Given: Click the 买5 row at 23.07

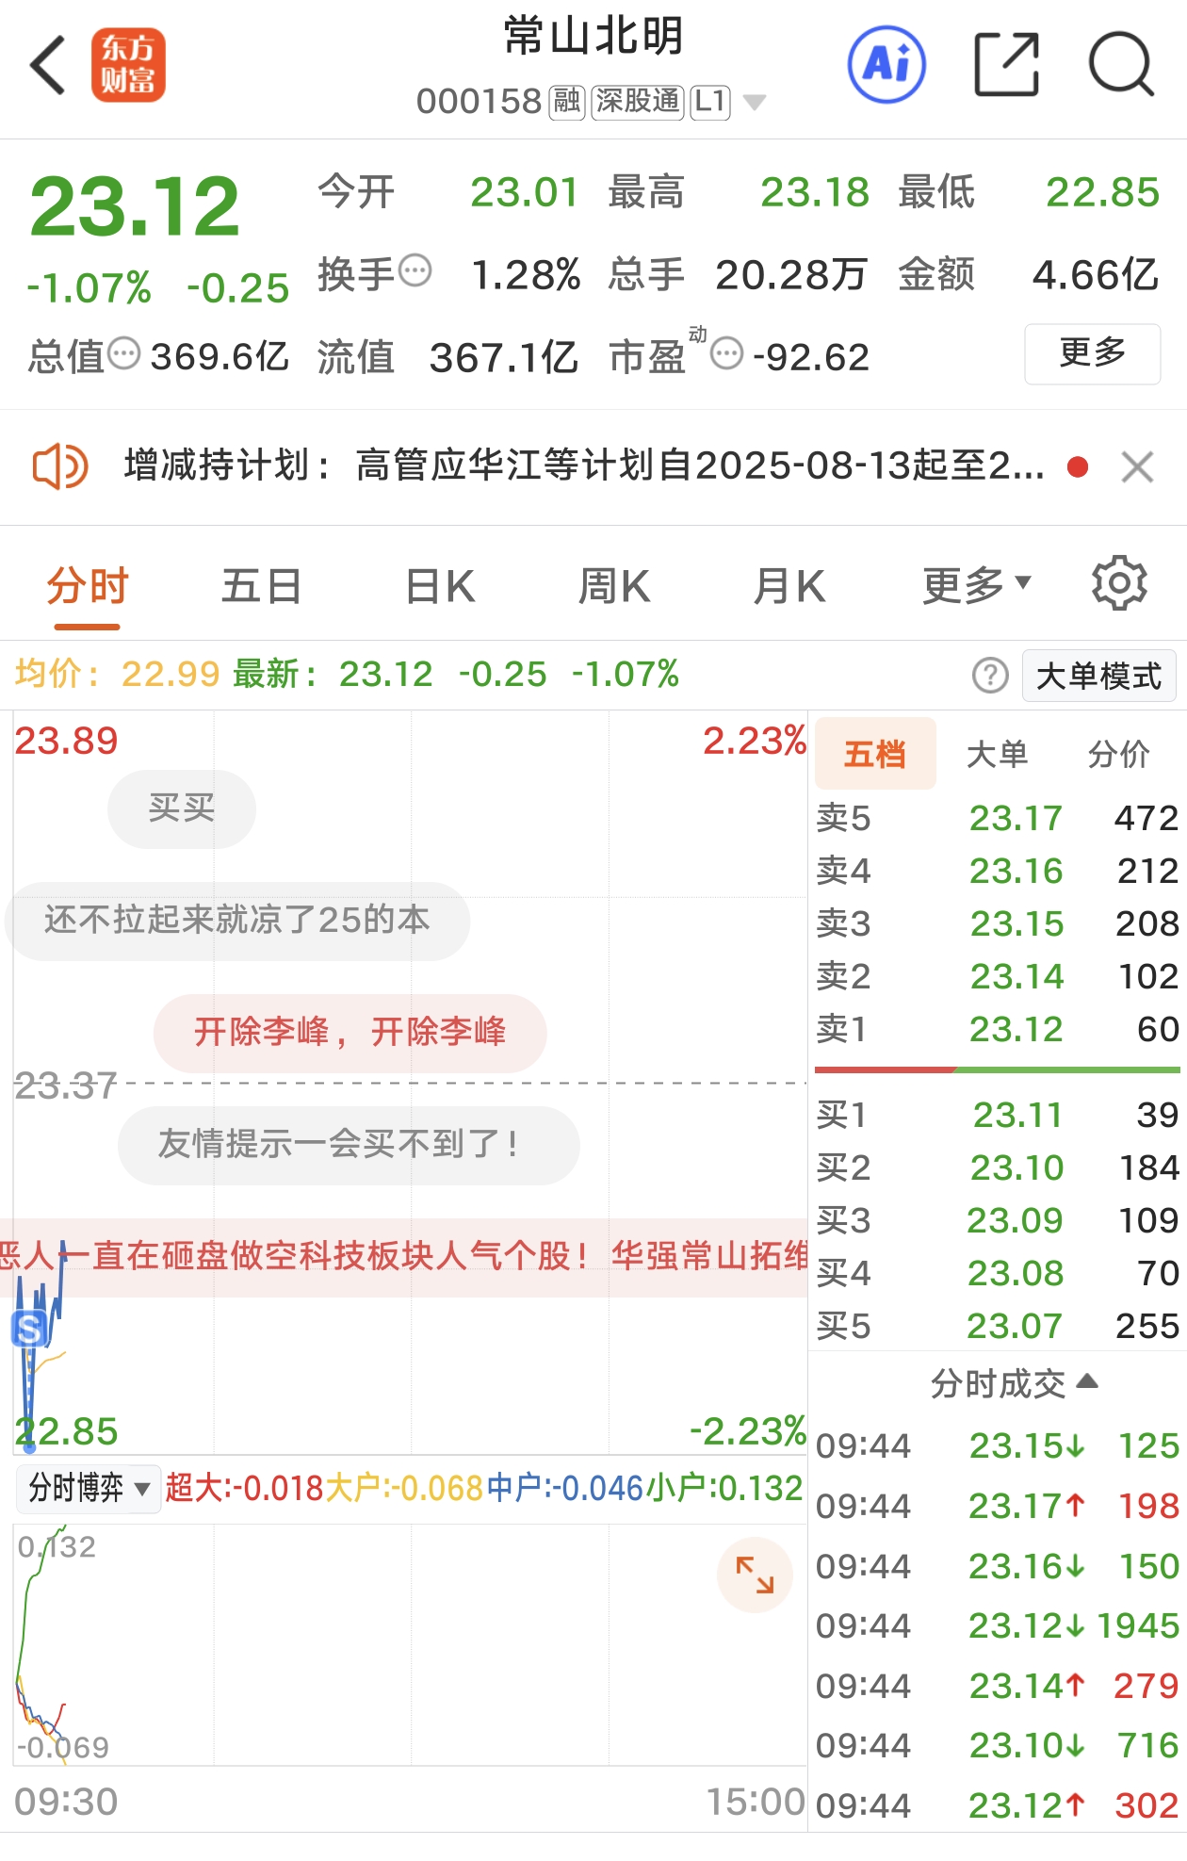Looking at the screenshot, I should tap(997, 1326).
